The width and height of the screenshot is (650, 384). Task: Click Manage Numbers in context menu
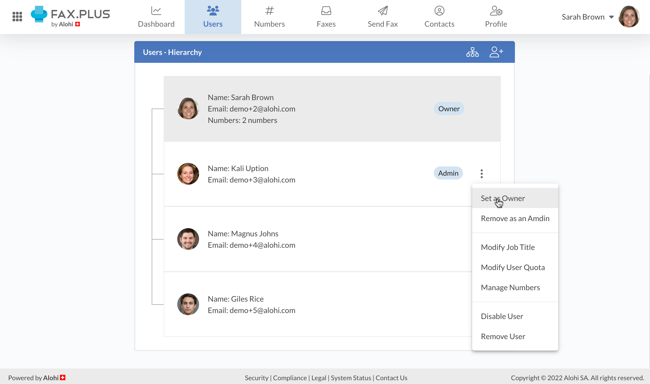(510, 287)
